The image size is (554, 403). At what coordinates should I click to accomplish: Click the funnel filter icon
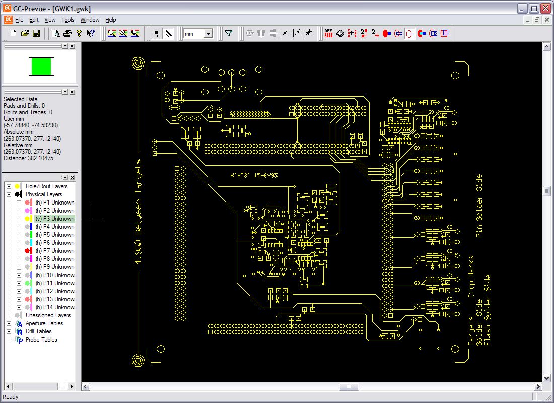pyautogui.click(x=229, y=33)
